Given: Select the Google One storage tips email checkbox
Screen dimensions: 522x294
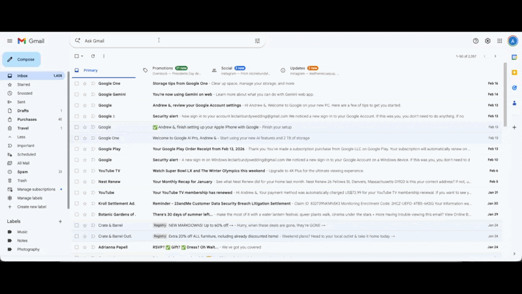Looking at the screenshot, I should coord(76,84).
